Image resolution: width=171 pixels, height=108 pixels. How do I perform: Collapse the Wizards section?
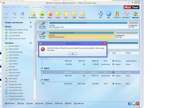[30, 27]
